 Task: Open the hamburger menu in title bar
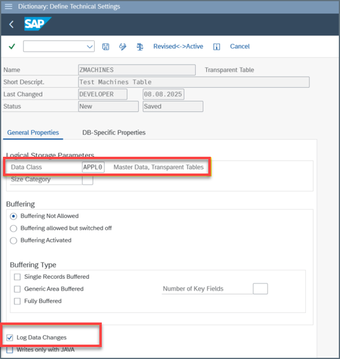point(8,7)
